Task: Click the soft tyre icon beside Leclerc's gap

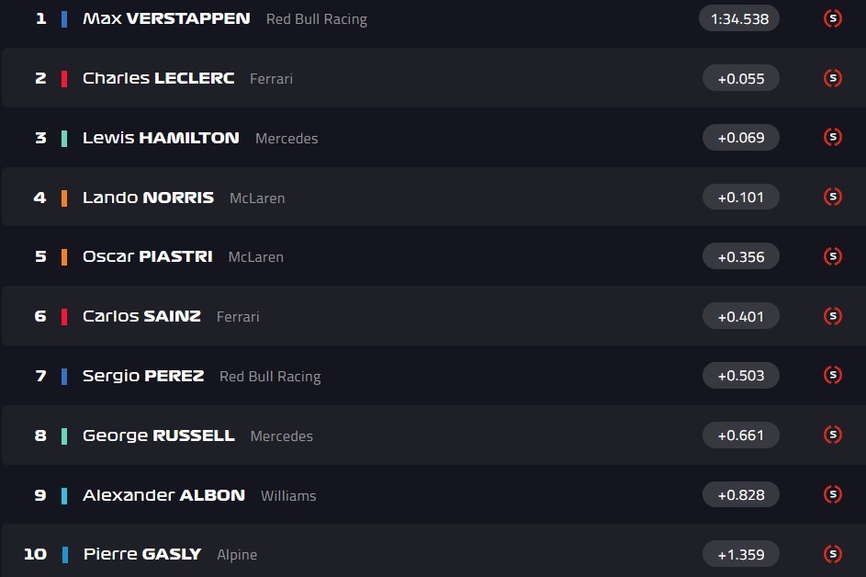Action: pos(833,78)
